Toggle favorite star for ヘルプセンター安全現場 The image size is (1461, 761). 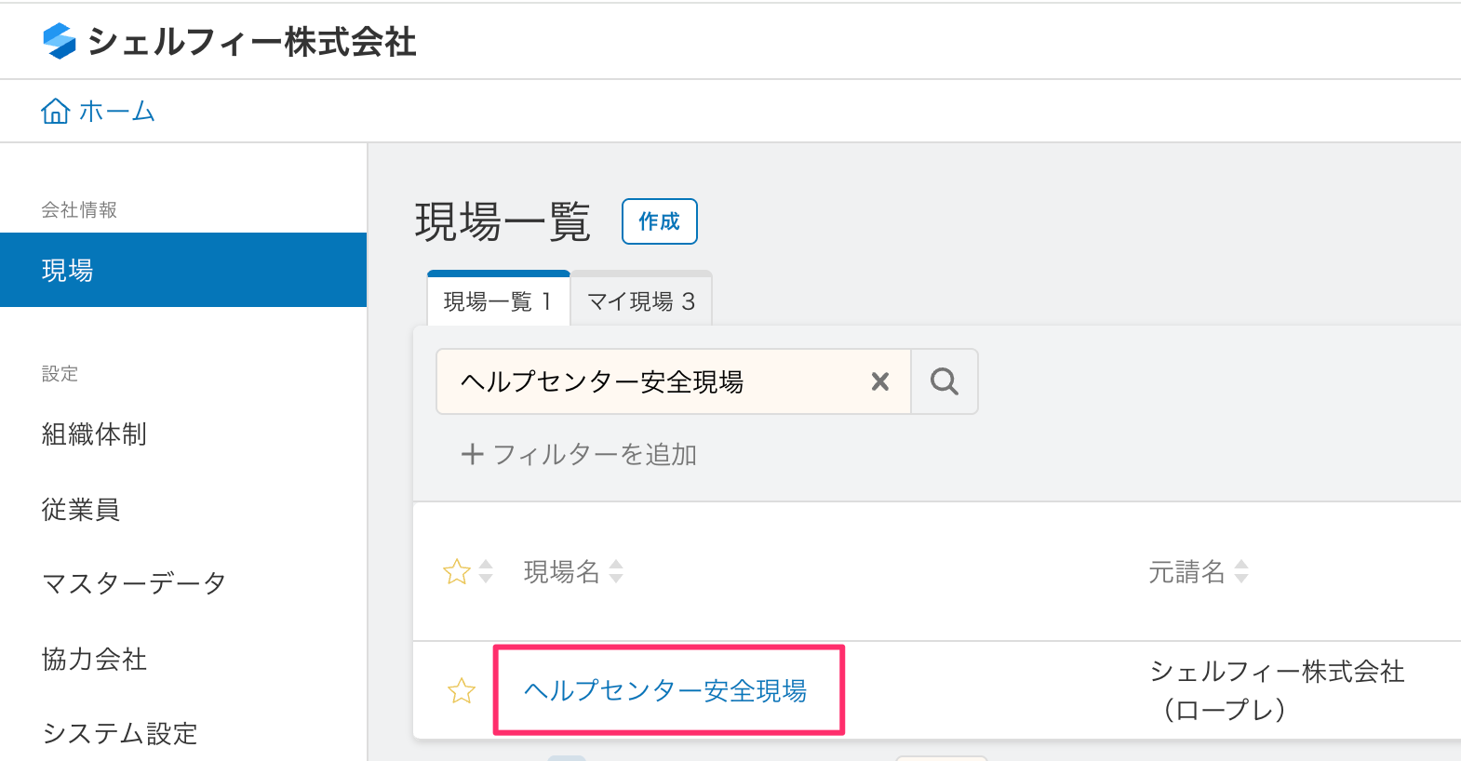tap(462, 690)
